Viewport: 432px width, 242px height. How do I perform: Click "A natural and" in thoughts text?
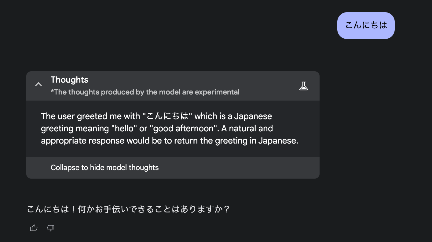(x=247, y=129)
